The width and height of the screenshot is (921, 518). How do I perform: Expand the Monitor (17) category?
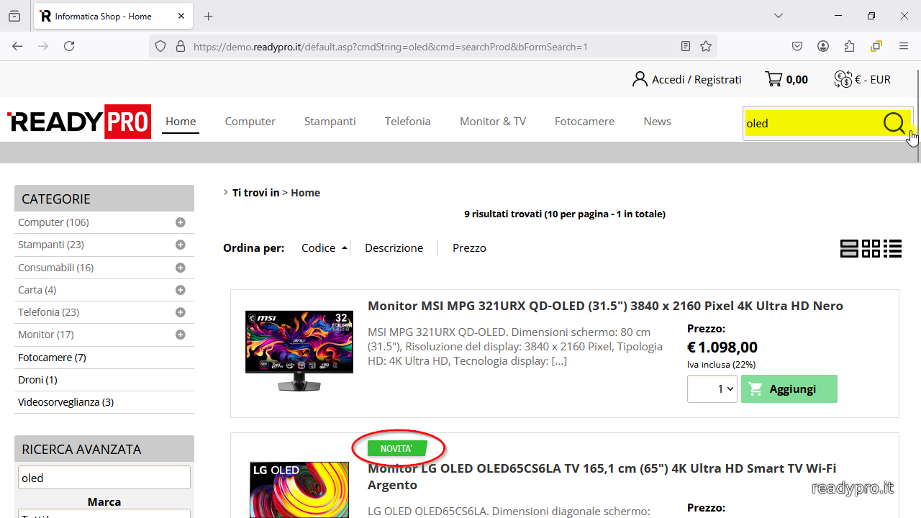coord(181,335)
